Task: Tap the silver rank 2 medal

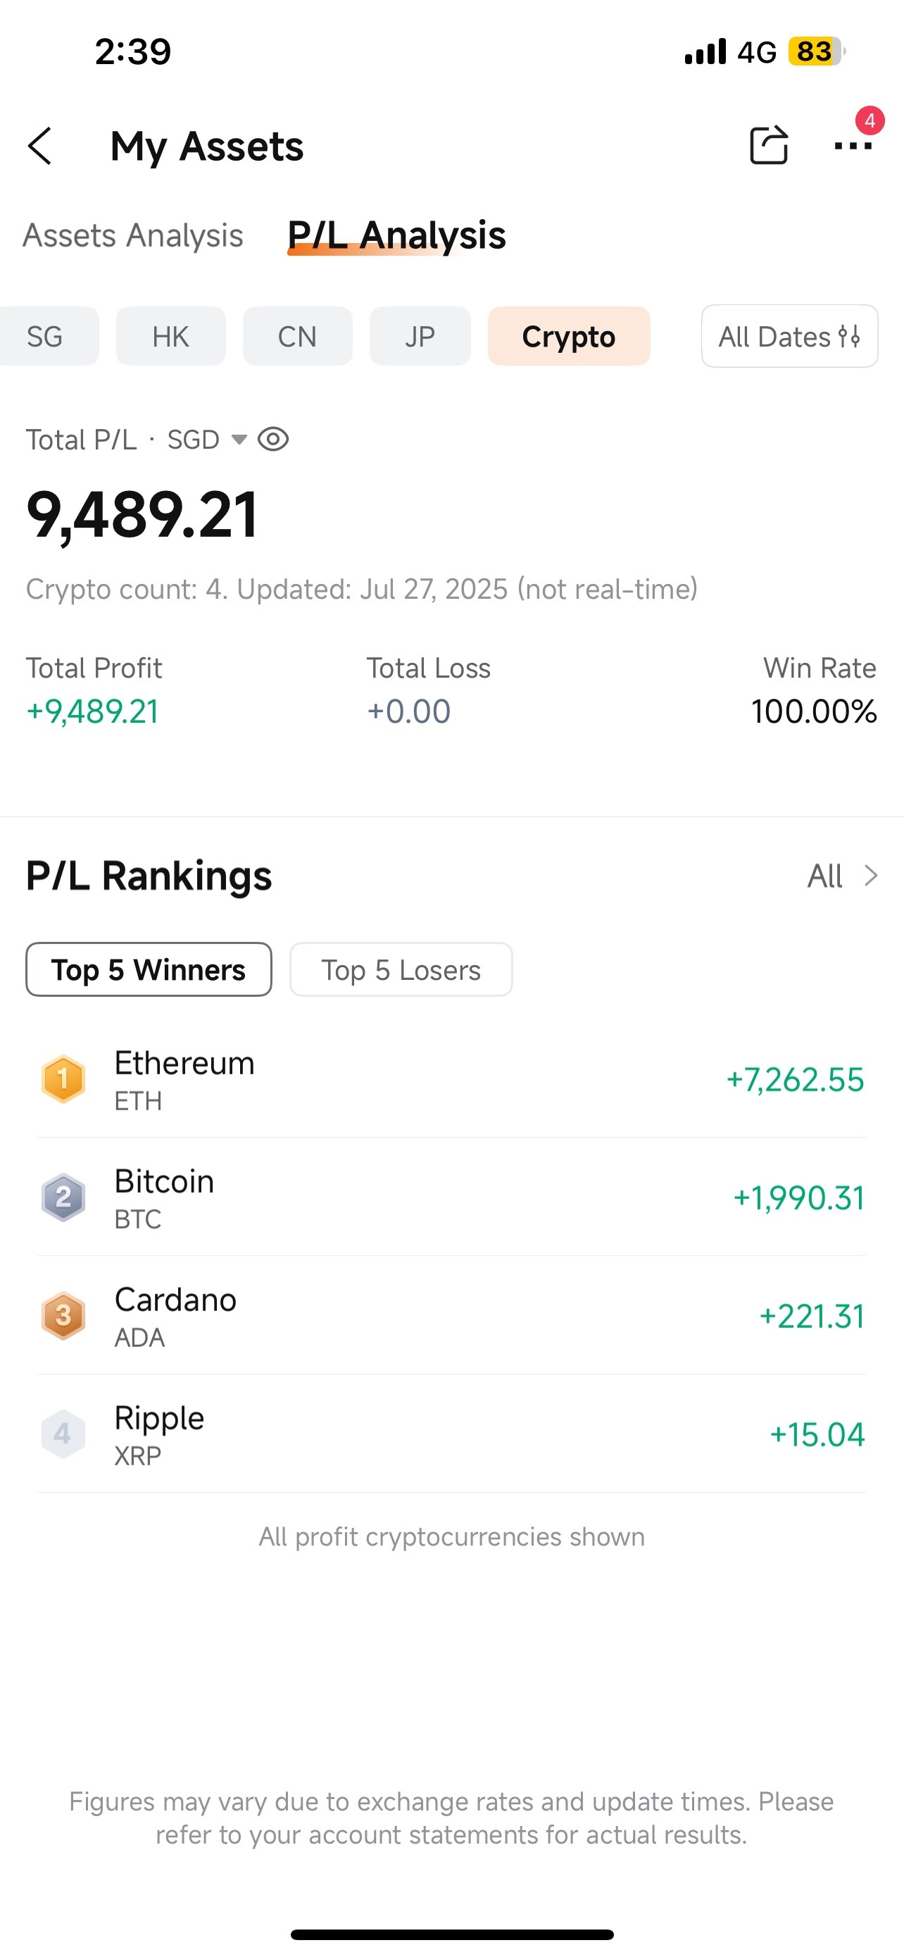Action: pos(63,1198)
